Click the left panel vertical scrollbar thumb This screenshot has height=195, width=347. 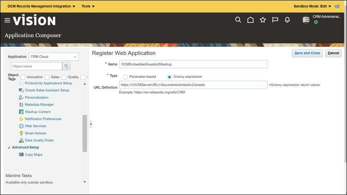click(x=84, y=133)
